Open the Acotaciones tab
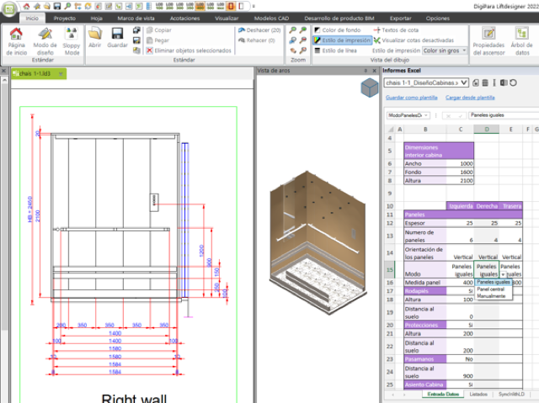This screenshot has height=403, width=539. (x=185, y=19)
